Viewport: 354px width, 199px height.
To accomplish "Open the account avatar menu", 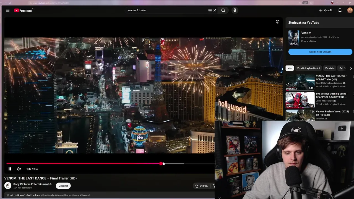I will click(350, 10).
